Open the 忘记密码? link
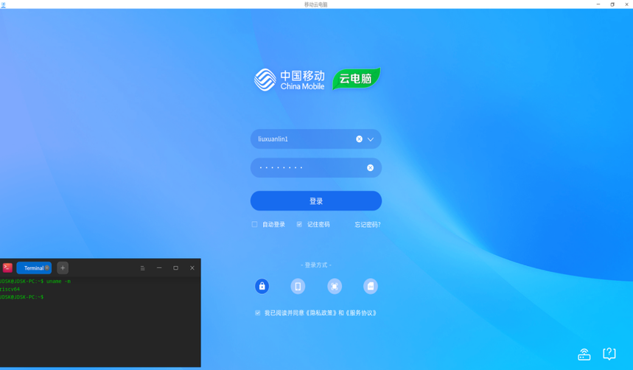The width and height of the screenshot is (633, 370). 368,225
